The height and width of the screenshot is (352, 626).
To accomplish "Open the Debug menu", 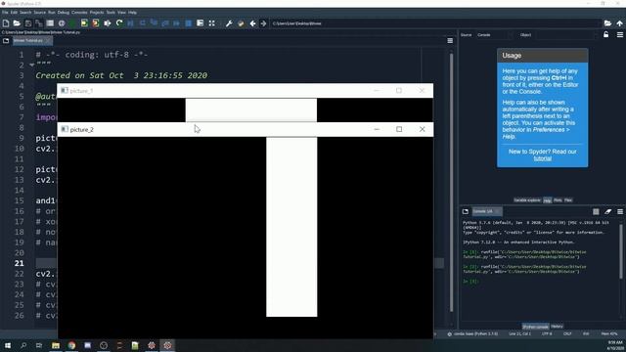I will [63, 13].
